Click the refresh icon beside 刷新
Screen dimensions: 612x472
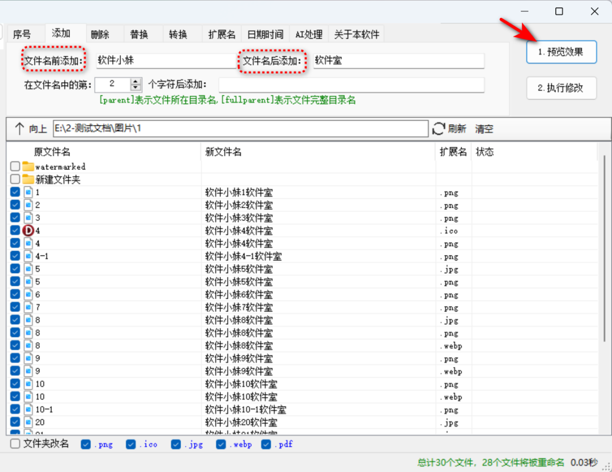[x=439, y=129]
